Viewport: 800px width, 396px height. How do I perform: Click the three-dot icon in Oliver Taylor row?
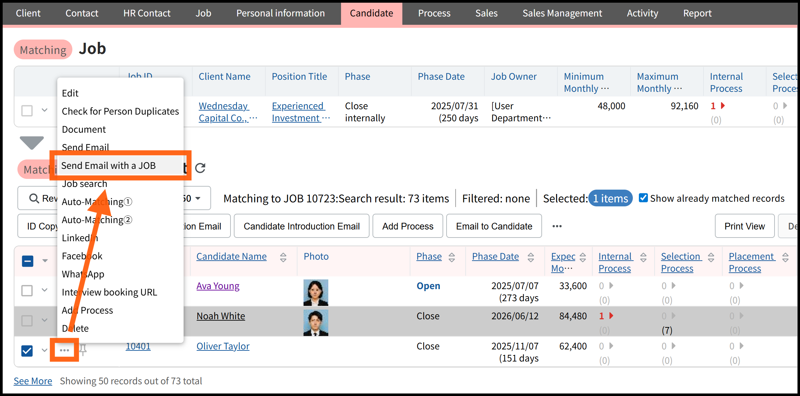click(x=64, y=350)
